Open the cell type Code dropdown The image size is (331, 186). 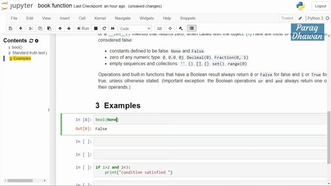point(135,28)
